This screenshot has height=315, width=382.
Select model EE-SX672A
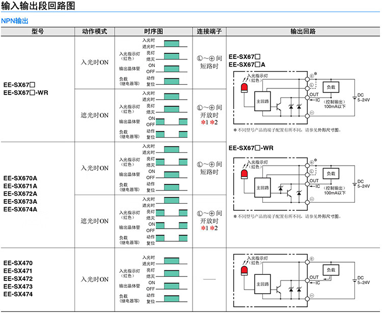[20, 194]
